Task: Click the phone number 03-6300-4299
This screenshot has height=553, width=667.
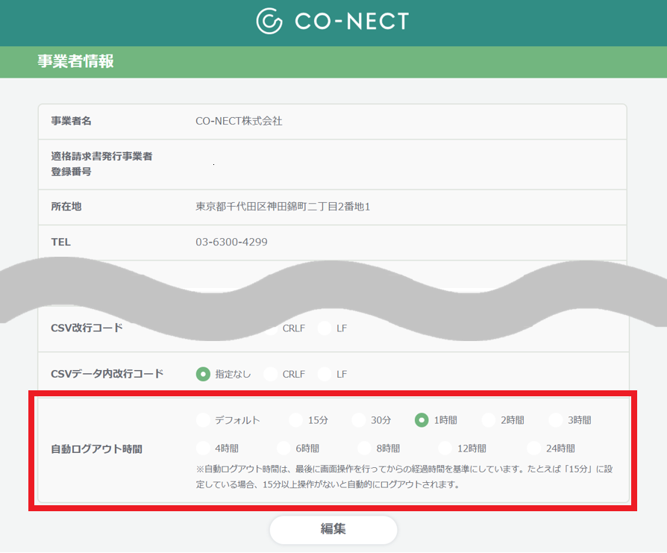Action: pos(231,242)
